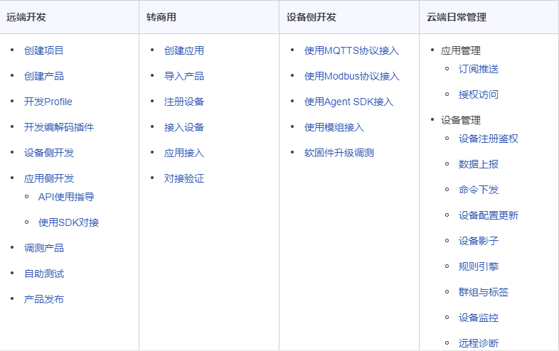Image resolution: width=559 pixels, height=351 pixels.
Task: Click the 设备管理 list heading
Action: click(x=461, y=120)
